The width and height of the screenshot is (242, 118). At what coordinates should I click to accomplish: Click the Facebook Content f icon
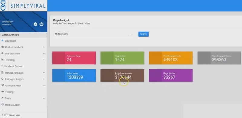pos(2,66)
